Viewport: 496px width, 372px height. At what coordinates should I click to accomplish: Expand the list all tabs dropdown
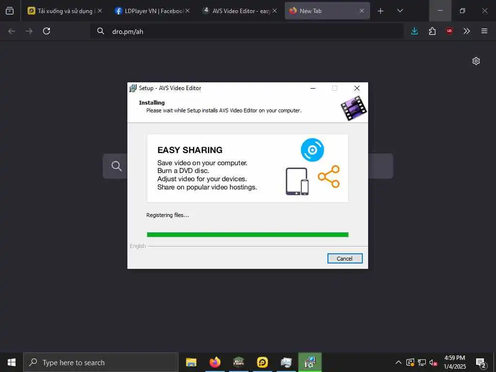click(x=400, y=11)
